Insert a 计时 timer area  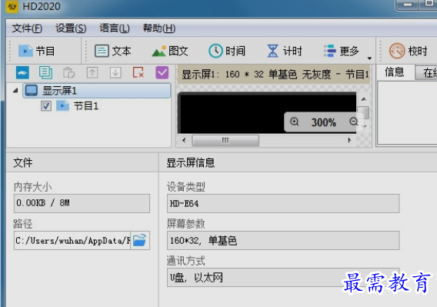pos(285,51)
